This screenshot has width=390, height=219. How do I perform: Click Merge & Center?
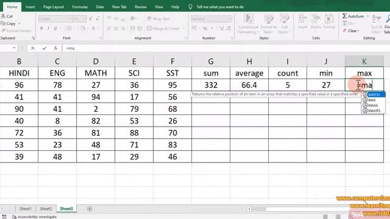(x=163, y=29)
